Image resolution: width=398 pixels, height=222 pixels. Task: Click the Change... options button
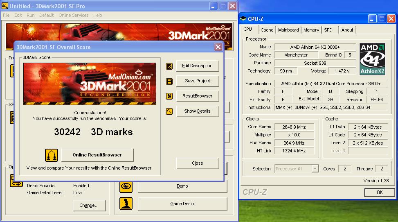[89, 206]
